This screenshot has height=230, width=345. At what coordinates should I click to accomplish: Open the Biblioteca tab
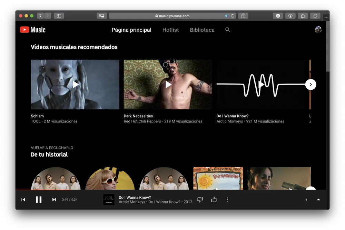[x=202, y=30]
